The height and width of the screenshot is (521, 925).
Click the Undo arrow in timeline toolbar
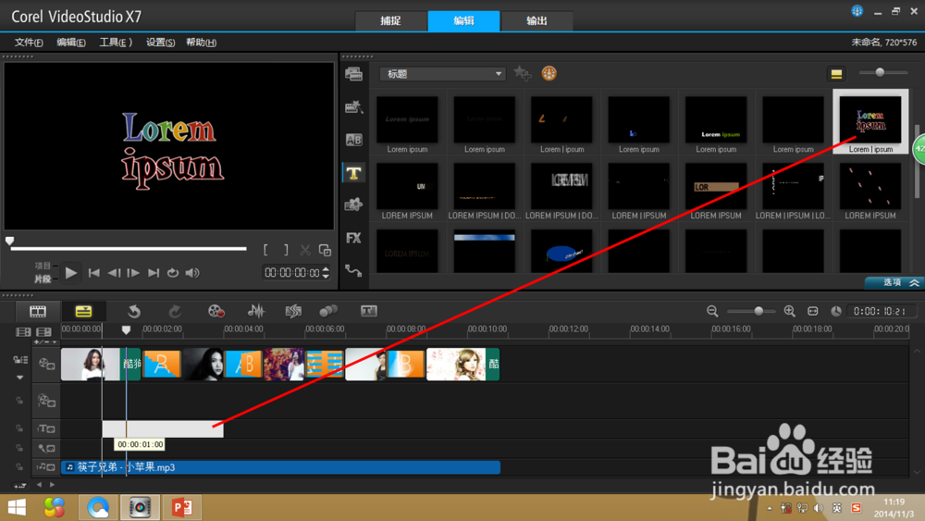click(x=134, y=311)
